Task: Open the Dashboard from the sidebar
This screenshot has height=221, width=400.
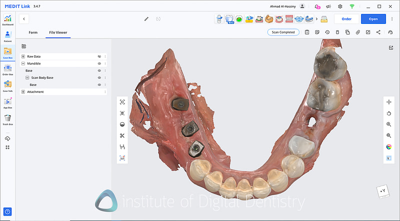Action: (x=7, y=20)
